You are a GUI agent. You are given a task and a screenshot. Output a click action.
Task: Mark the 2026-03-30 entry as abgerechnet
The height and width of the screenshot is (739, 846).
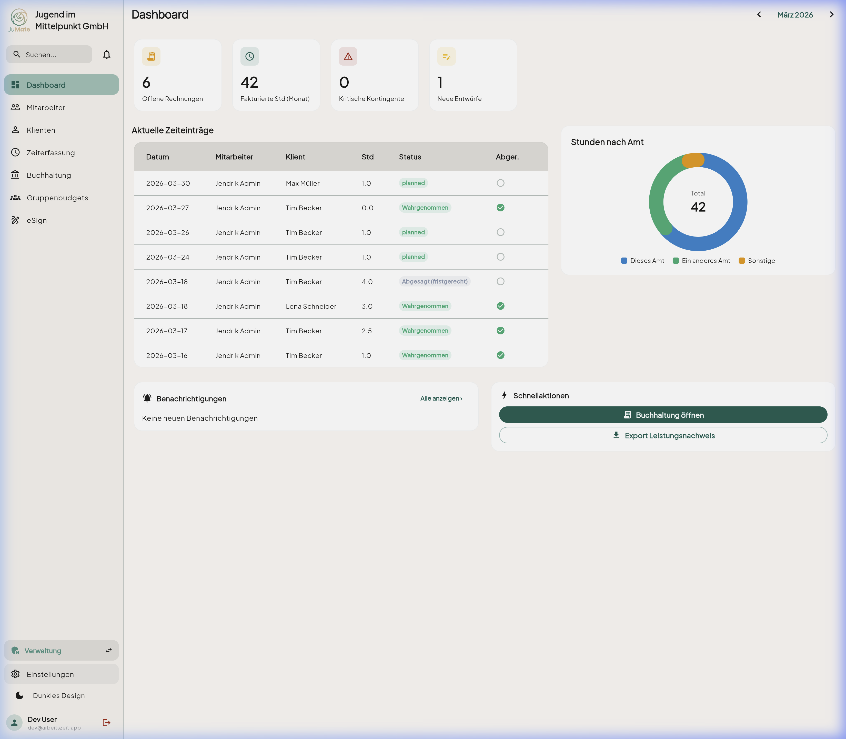point(500,183)
